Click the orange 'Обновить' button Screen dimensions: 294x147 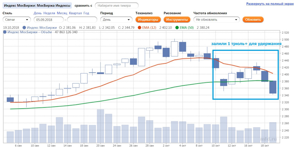click(253, 20)
